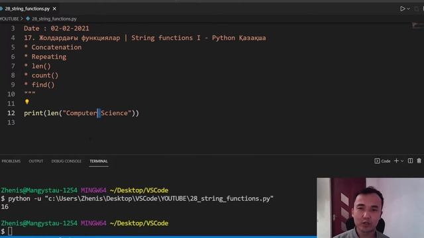Click the "Computer Science" string on line 12
424x238 pixels.
click(x=97, y=113)
